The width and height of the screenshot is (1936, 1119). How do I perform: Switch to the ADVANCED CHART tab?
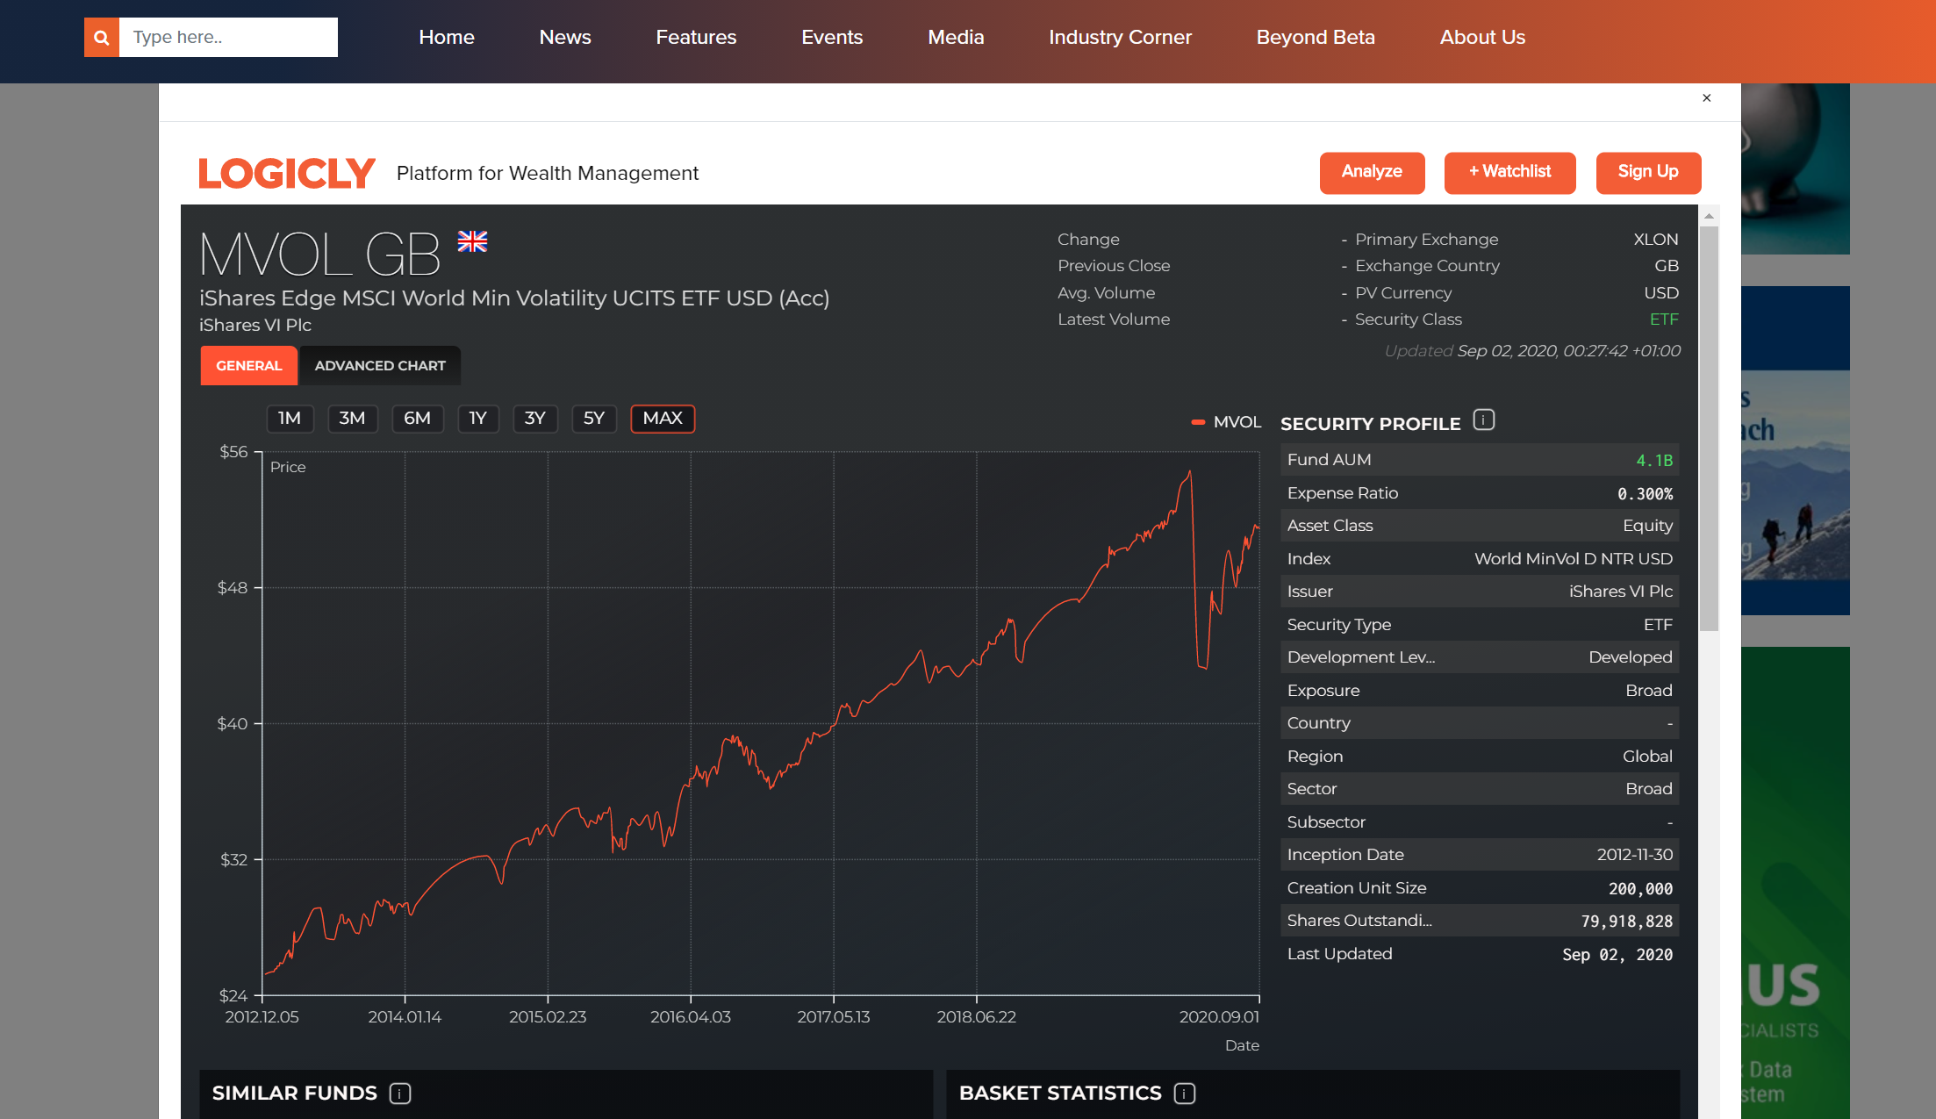coord(380,366)
